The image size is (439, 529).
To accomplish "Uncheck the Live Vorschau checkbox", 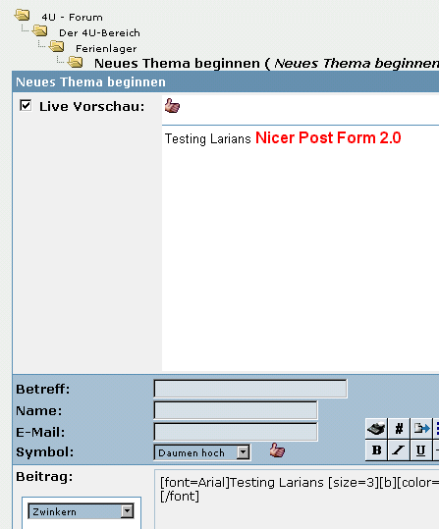I will 26,105.
